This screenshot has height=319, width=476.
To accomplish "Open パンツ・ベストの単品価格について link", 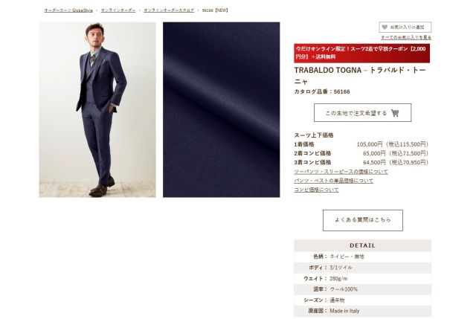I will coord(333,181).
